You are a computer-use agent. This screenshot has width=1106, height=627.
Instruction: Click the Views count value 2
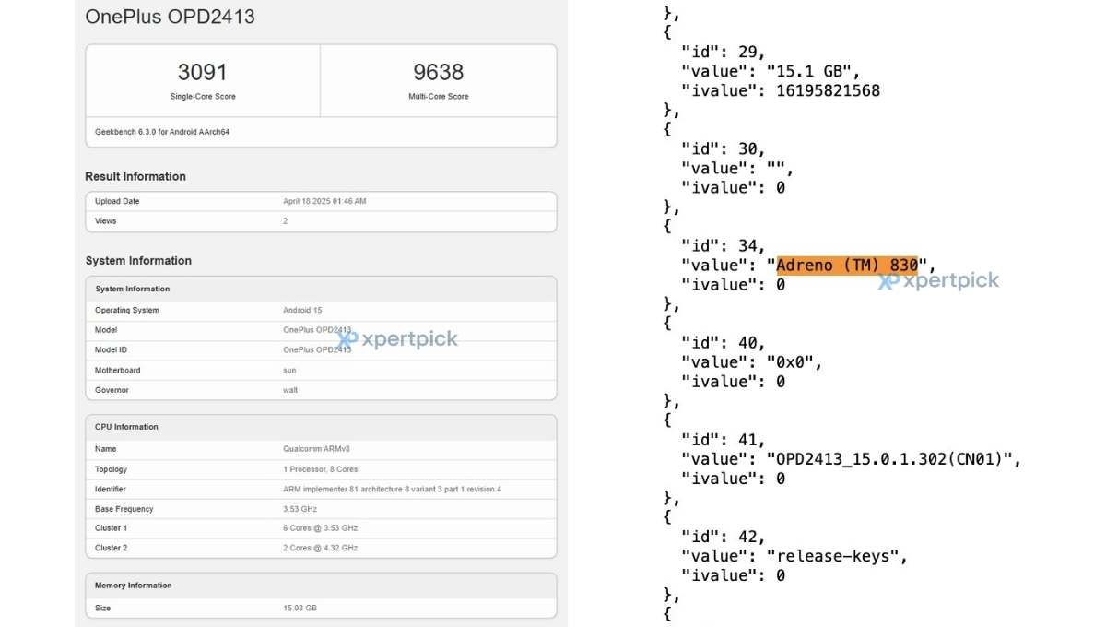(285, 220)
